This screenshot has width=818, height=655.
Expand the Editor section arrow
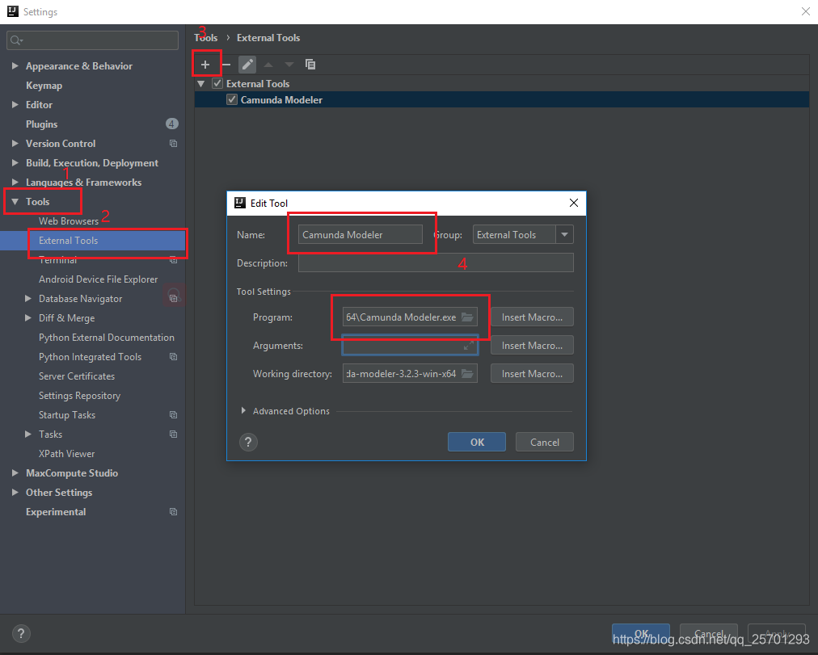[15, 105]
